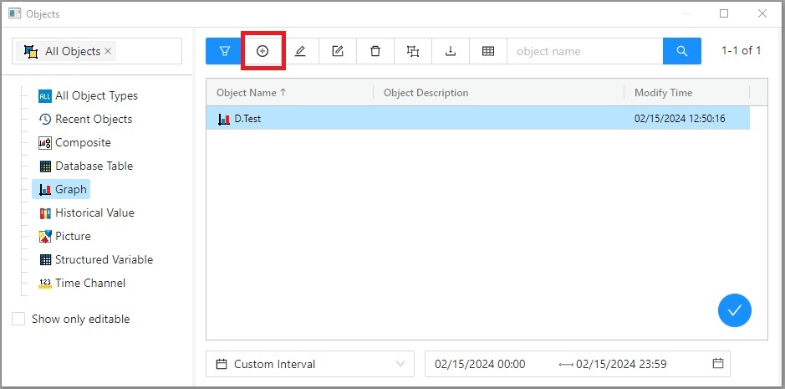This screenshot has width=785, height=389.
Task: Click the magnifier search button
Action: tap(682, 51)
